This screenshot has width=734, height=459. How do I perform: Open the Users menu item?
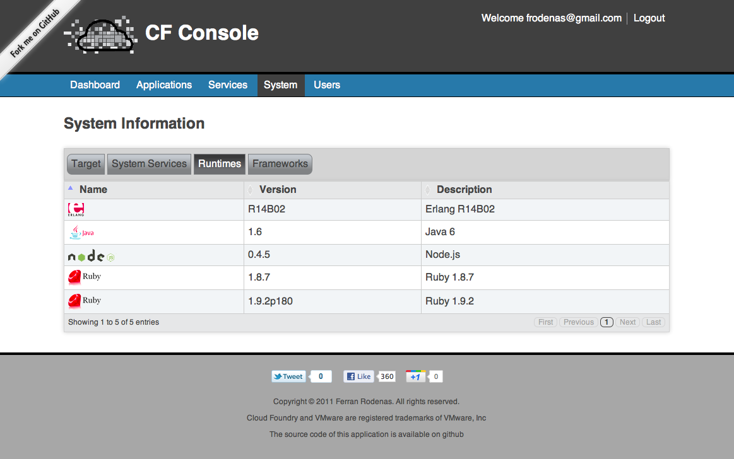tap(327, 85)
